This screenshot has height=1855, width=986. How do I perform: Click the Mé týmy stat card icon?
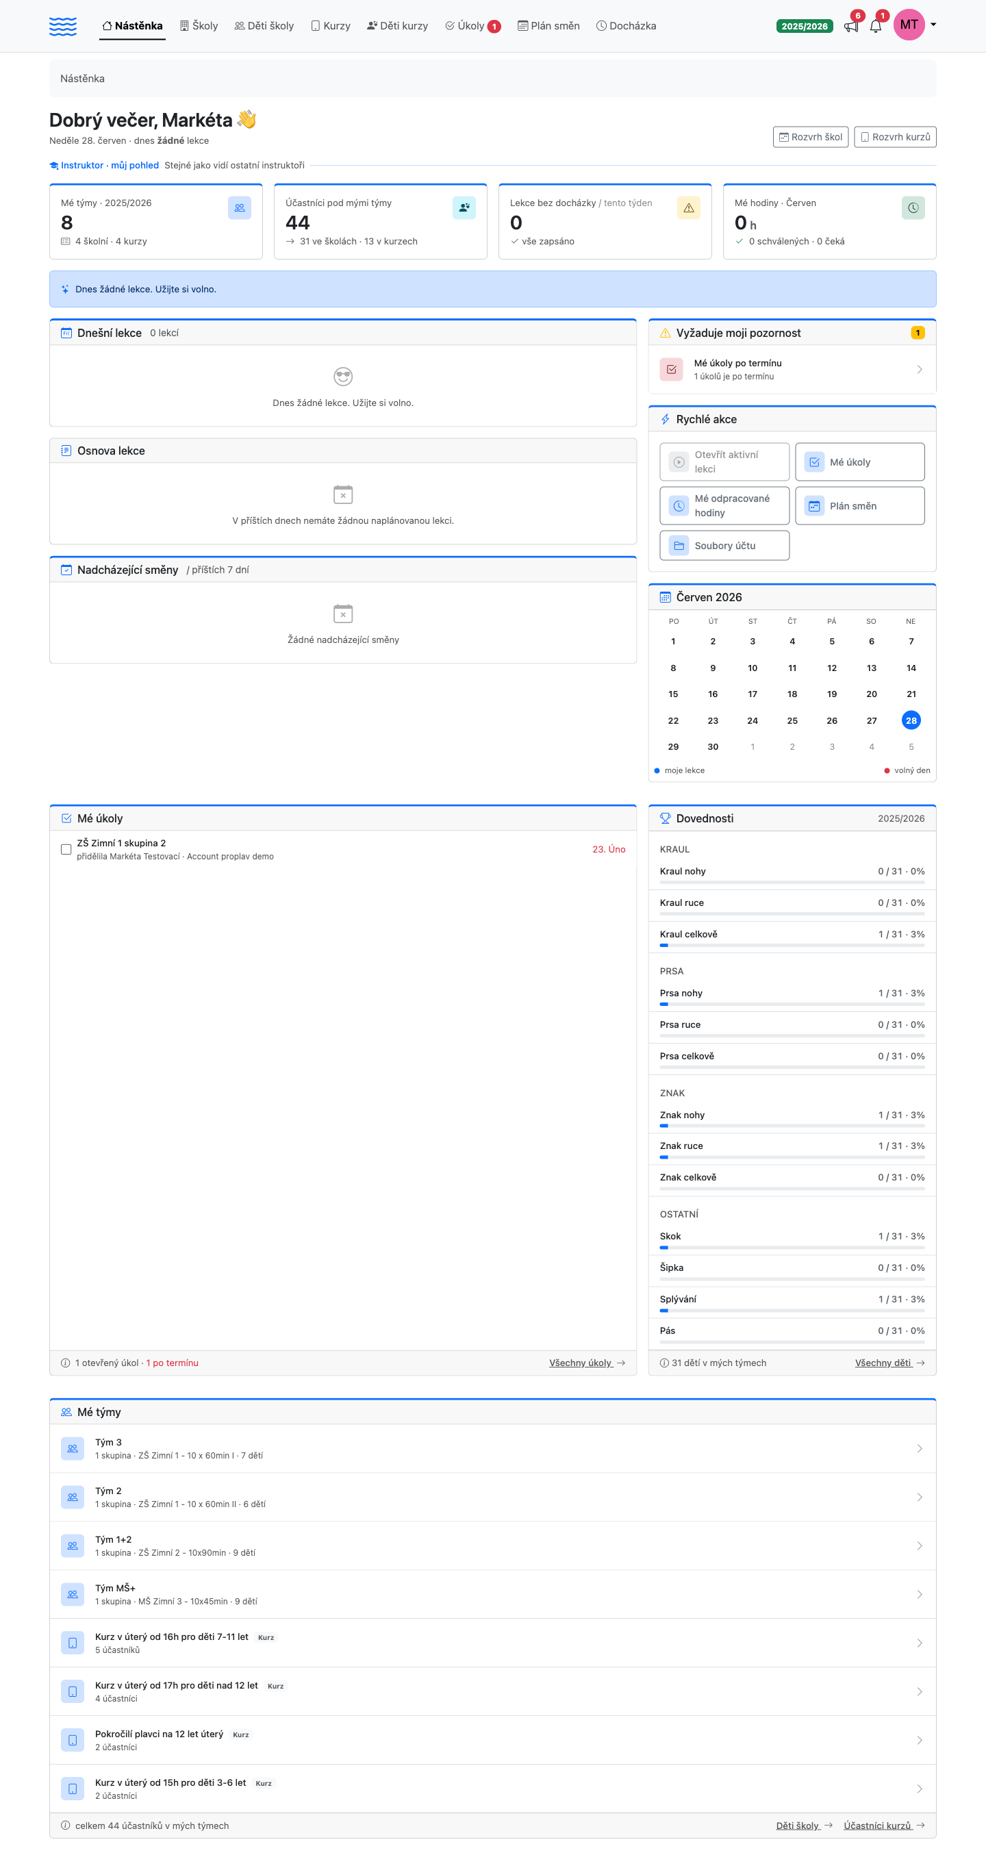(239, 208)
